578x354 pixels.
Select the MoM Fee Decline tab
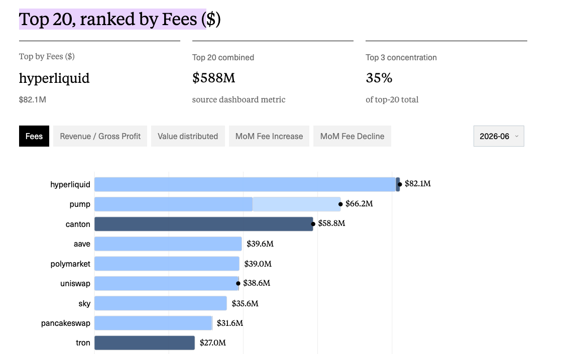point(352,136)
